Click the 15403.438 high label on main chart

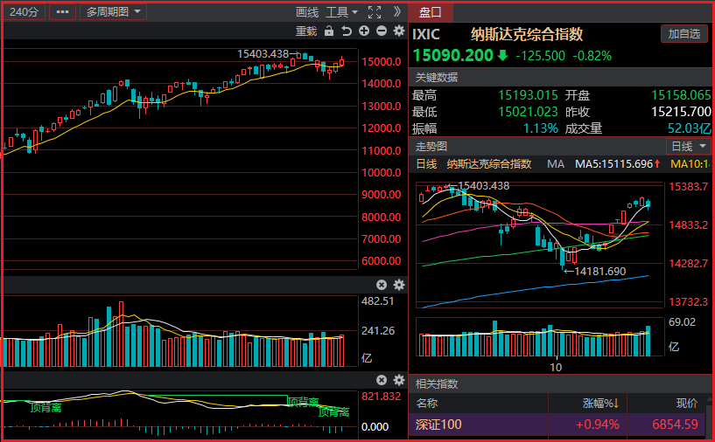[x=263, y=53]
